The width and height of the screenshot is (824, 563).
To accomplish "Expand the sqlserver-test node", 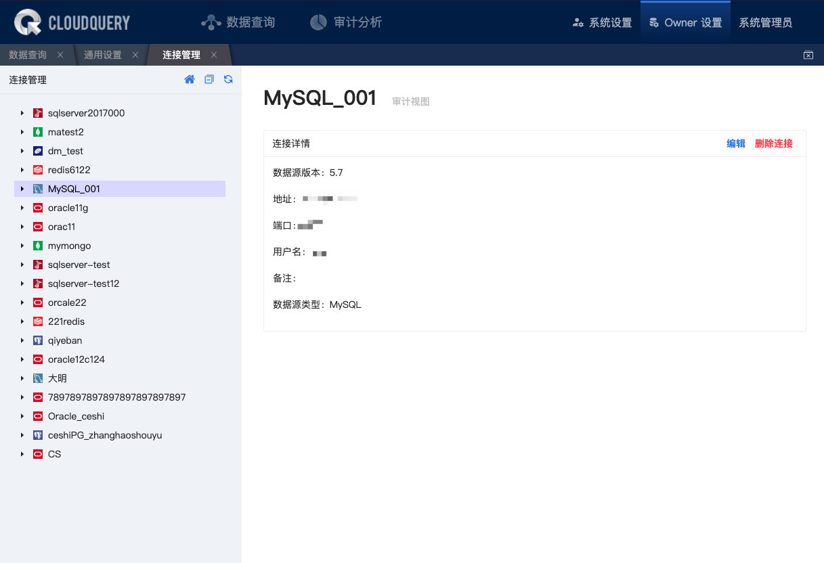I will pyautogui.click(x=22, y=265).
